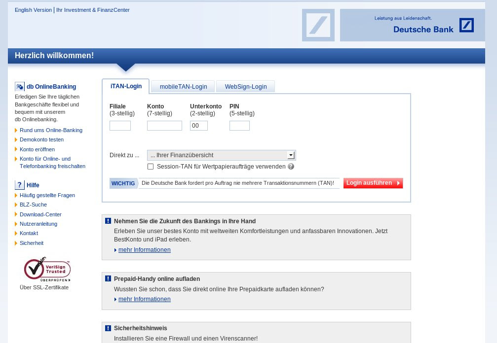Viewport: 497px width, 343px height.
Task: Open Konto für Online- und Telefonbanking freischalten
Action: coord(53,162)
